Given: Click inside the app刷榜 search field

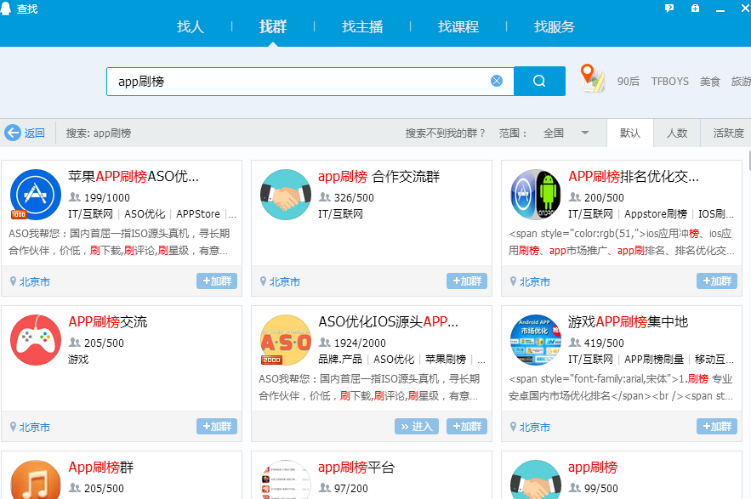Looking at the screenshot, I should 298,82.
